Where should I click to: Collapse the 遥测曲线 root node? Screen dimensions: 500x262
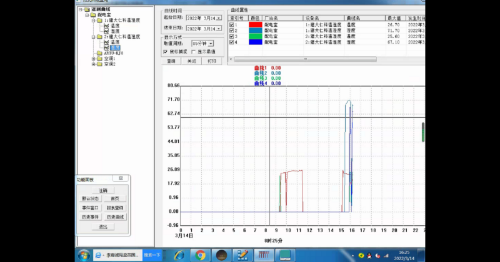81,9
